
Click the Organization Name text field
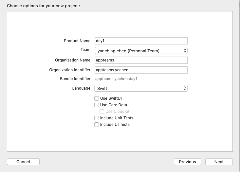[141, 60]
